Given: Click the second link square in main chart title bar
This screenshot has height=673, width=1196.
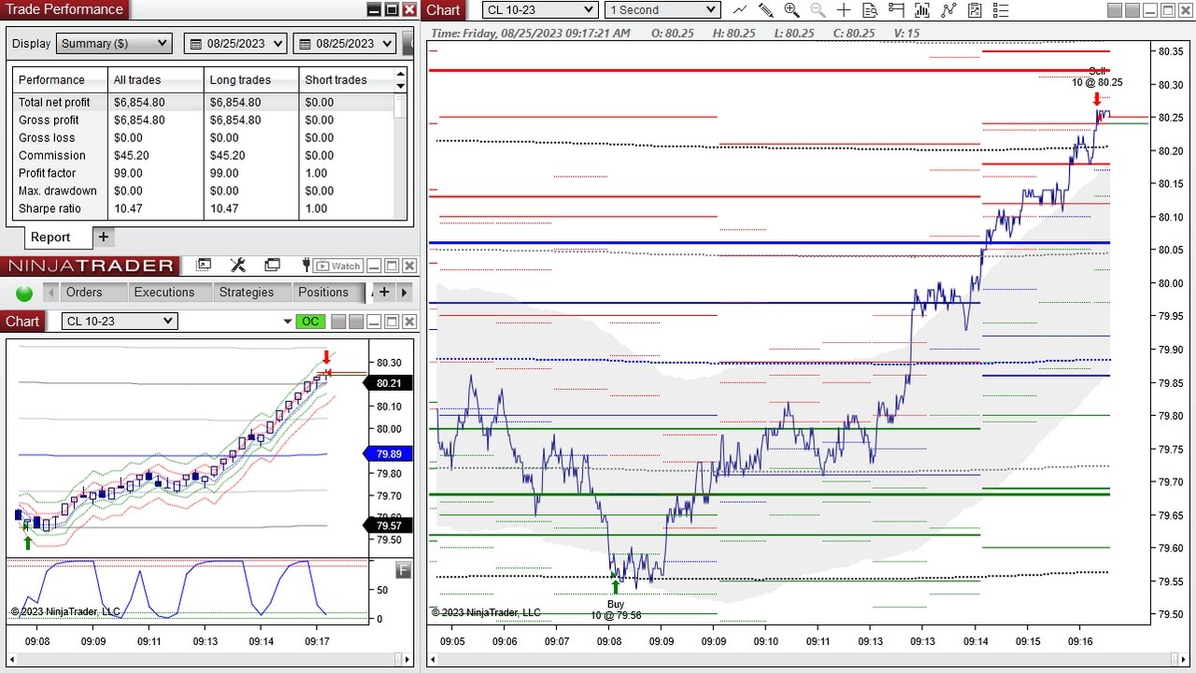Looking at the screenshot, I should click(1132, 9).
